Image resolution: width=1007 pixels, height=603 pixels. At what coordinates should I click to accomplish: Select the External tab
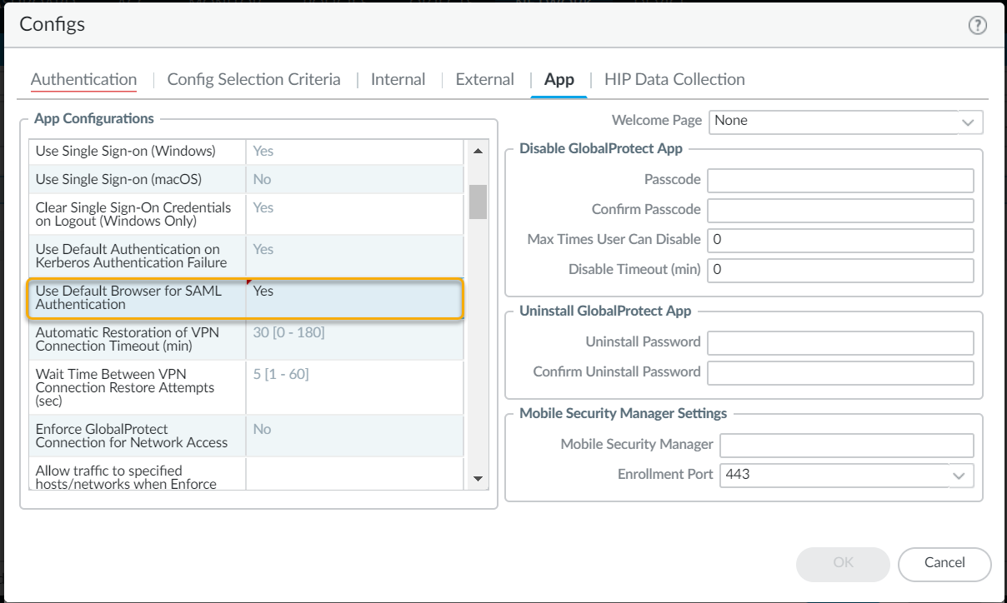484,80
